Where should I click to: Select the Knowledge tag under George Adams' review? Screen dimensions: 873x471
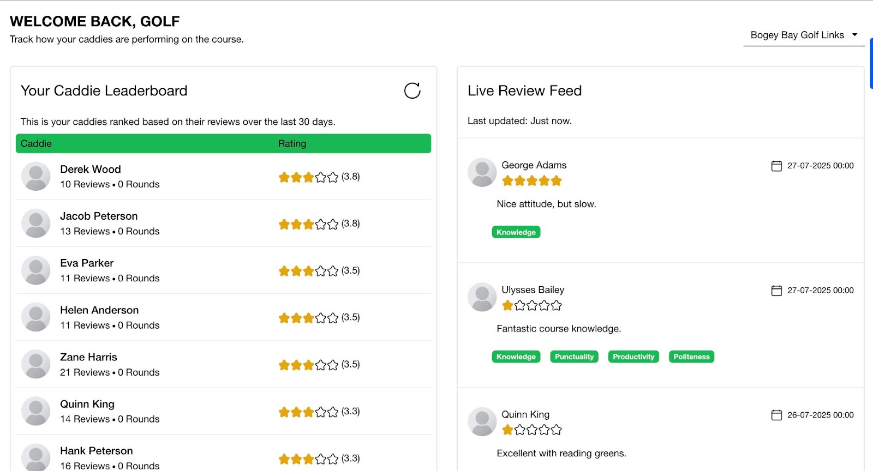click(516, 232)
